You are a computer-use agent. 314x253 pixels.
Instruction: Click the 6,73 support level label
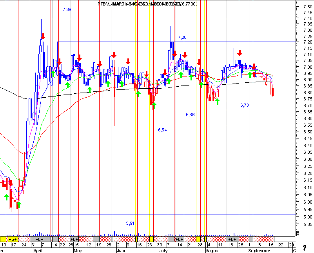pyautogui.click(x=245, y=105)
